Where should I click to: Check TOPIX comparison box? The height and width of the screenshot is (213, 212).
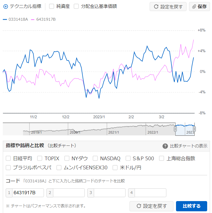[40, 158]
